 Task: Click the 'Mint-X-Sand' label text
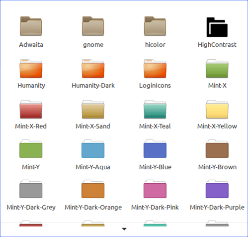(x=93, y=126)
